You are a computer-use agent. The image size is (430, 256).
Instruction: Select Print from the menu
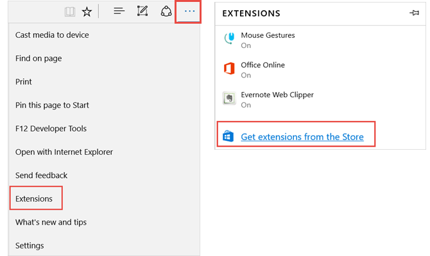[24, 82]
